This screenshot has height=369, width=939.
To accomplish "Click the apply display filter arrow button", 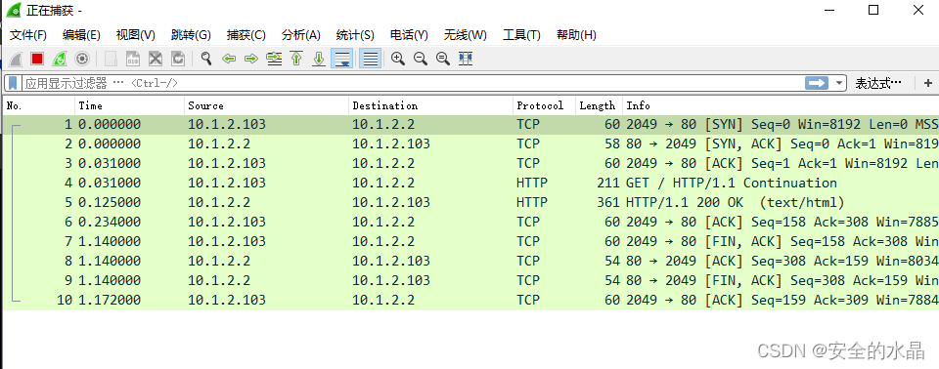I will (x=816, y=83).
